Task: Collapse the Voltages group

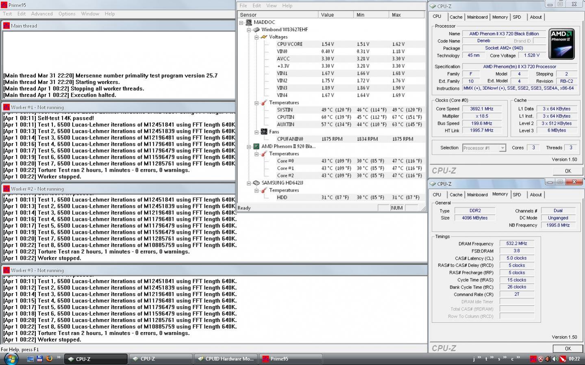Action: click(257, 37)
